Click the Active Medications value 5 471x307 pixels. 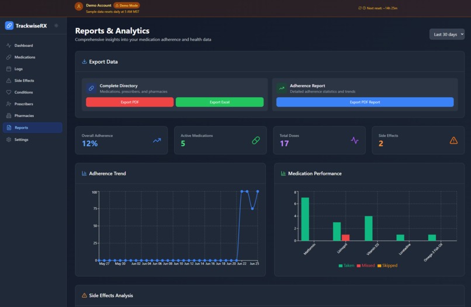[x=183, y=144]
